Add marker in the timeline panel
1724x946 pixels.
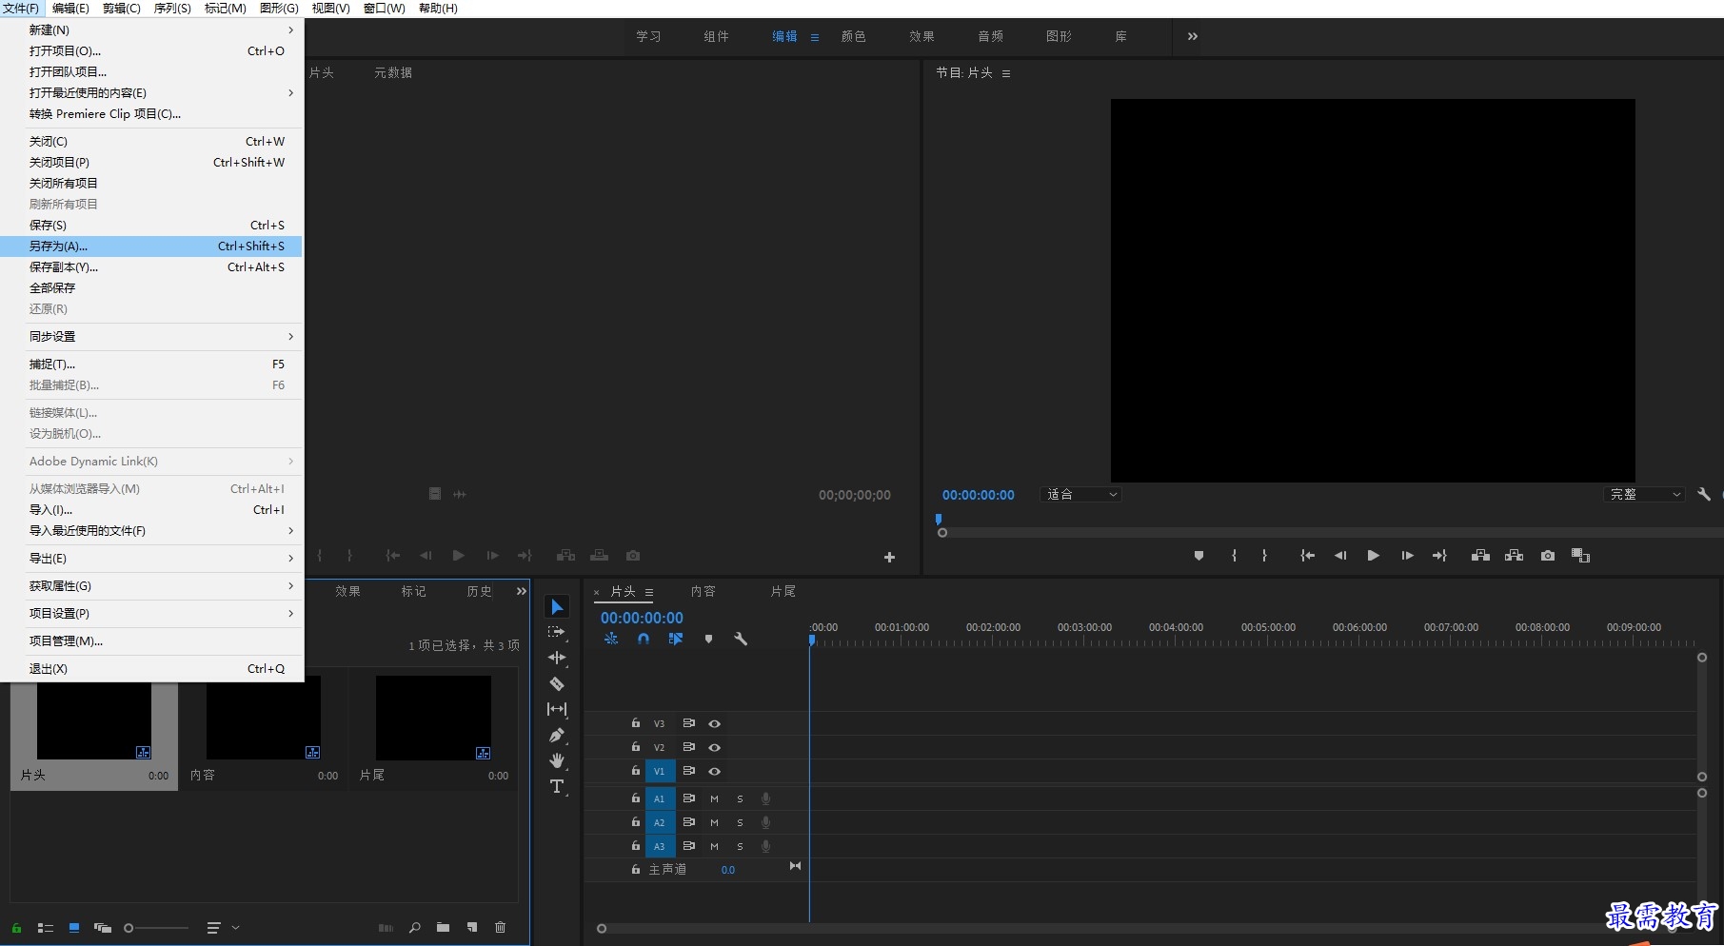click(708, 640)
